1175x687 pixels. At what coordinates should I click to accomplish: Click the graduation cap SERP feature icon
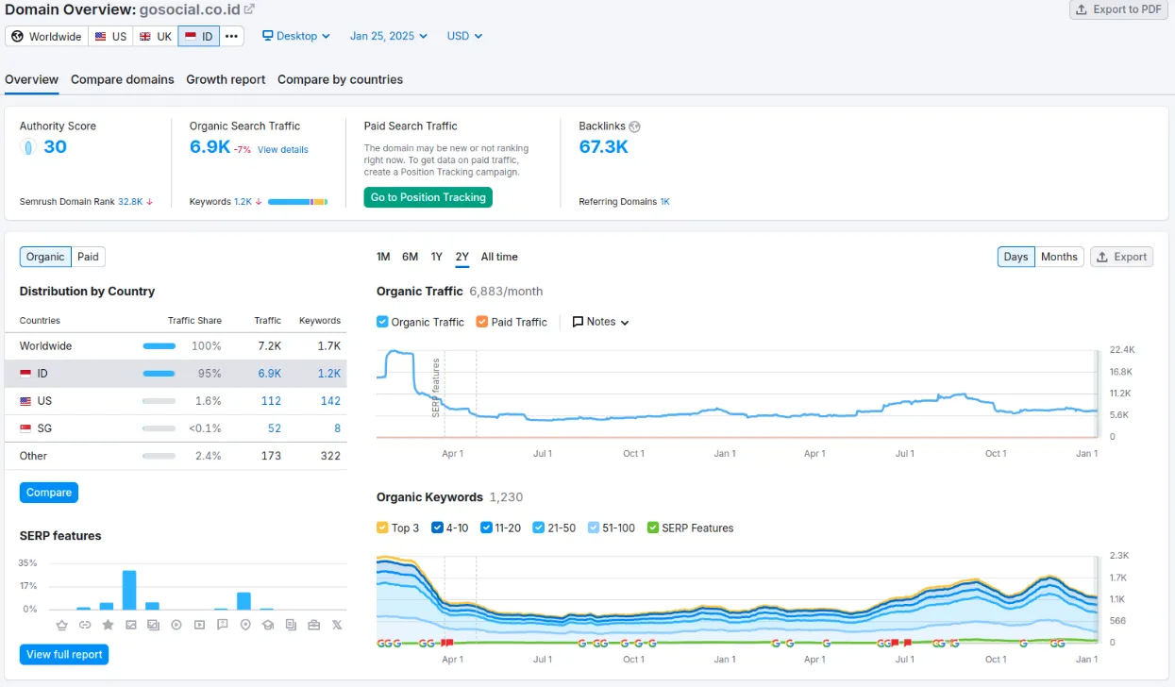pyautogui.click(x=268, y=625)
